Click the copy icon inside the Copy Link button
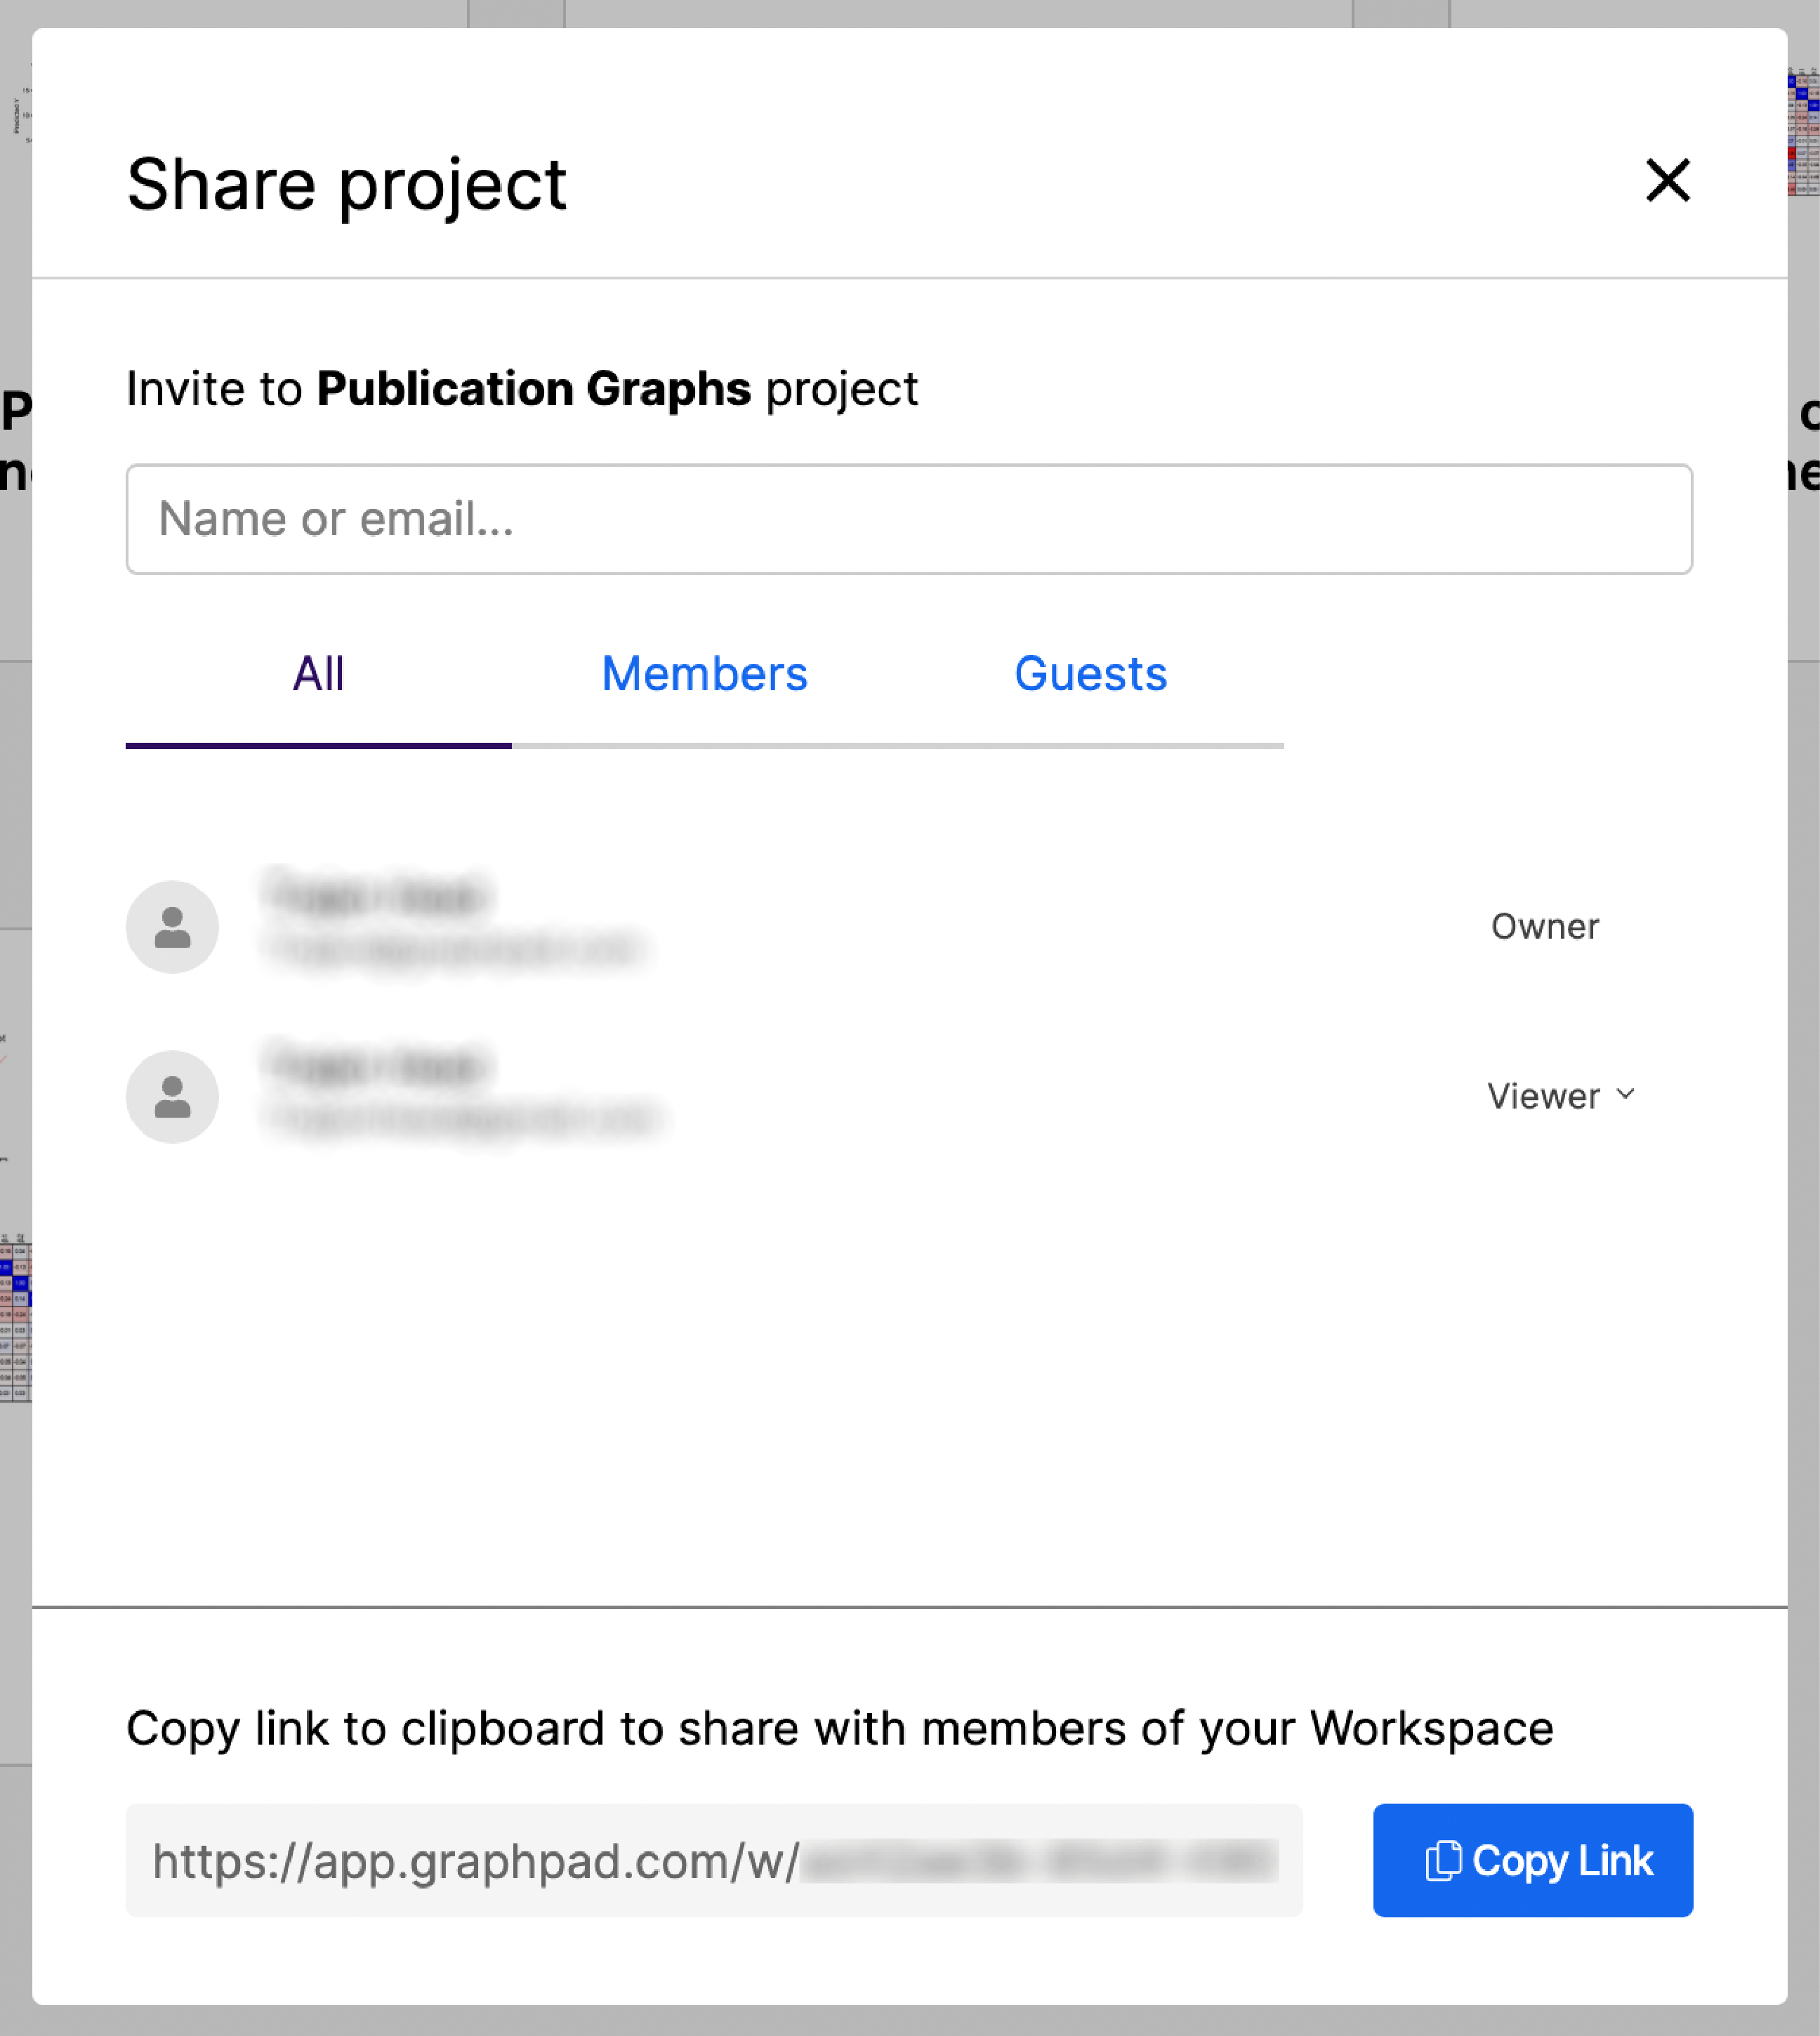 1444,1860
